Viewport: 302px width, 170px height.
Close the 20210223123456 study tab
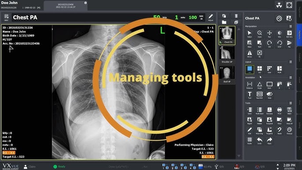85,3
